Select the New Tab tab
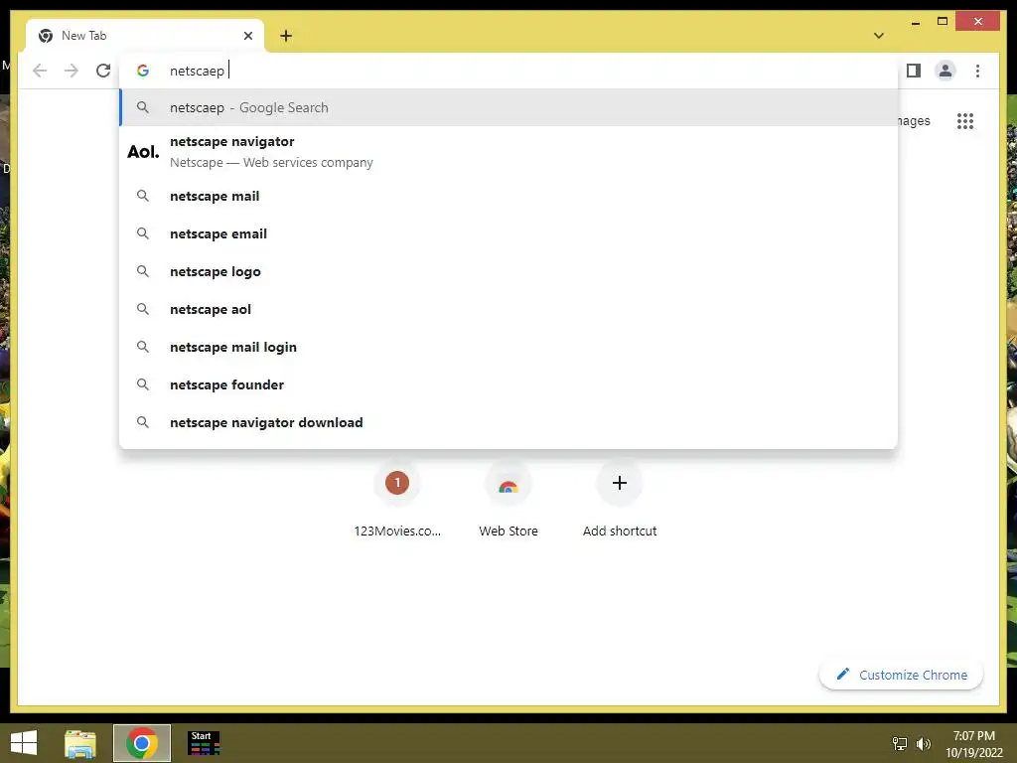The height and width of the screenshot is (763, 1017). 145,36
